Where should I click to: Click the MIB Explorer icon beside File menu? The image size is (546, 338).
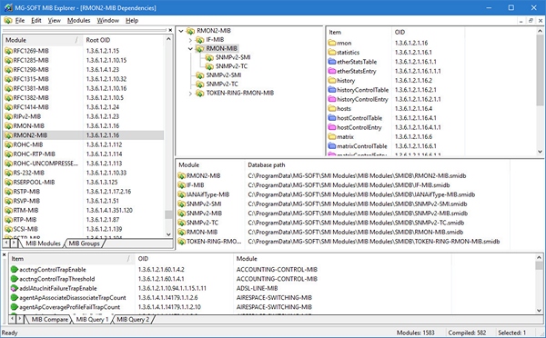pyautogui.click(x=8, y=21)
